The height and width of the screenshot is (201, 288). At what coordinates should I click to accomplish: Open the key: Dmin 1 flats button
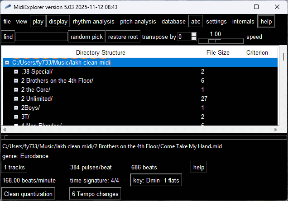pyautogui.click(x=156, y=181)
